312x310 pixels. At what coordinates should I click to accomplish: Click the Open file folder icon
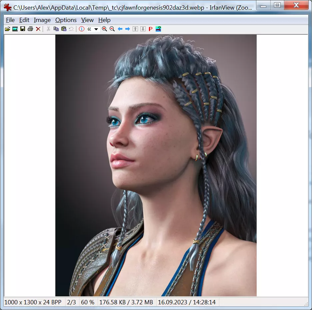click(x=7, y=29)
